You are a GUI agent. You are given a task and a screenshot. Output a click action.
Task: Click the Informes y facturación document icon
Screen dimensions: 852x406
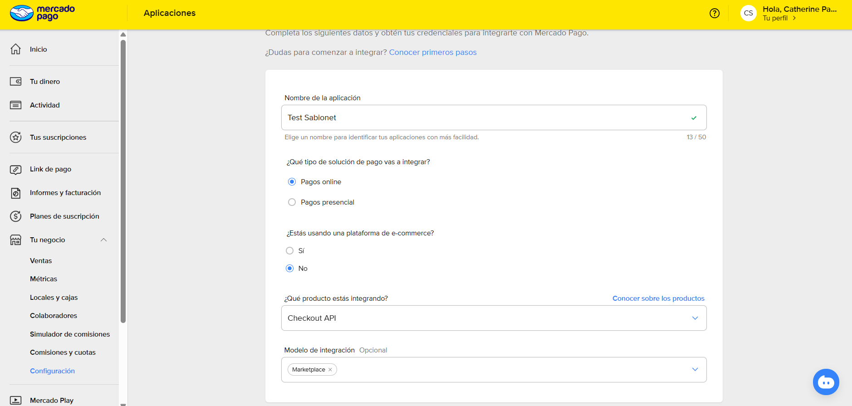tap(16, 193)
